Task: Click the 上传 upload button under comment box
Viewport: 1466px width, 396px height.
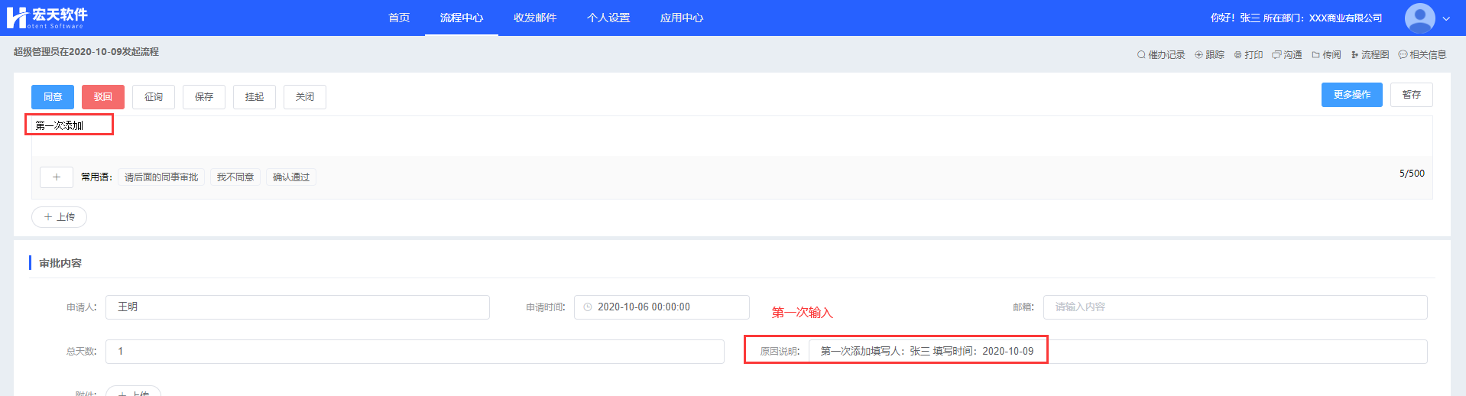Action: click(x=59, y=217)
